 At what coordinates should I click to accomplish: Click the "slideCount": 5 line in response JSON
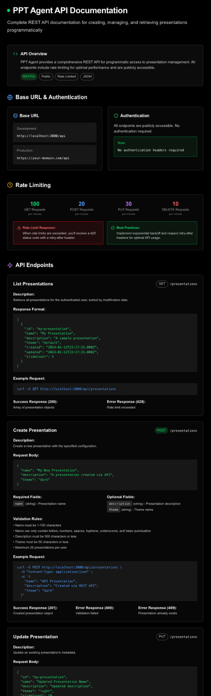point(39,357)
